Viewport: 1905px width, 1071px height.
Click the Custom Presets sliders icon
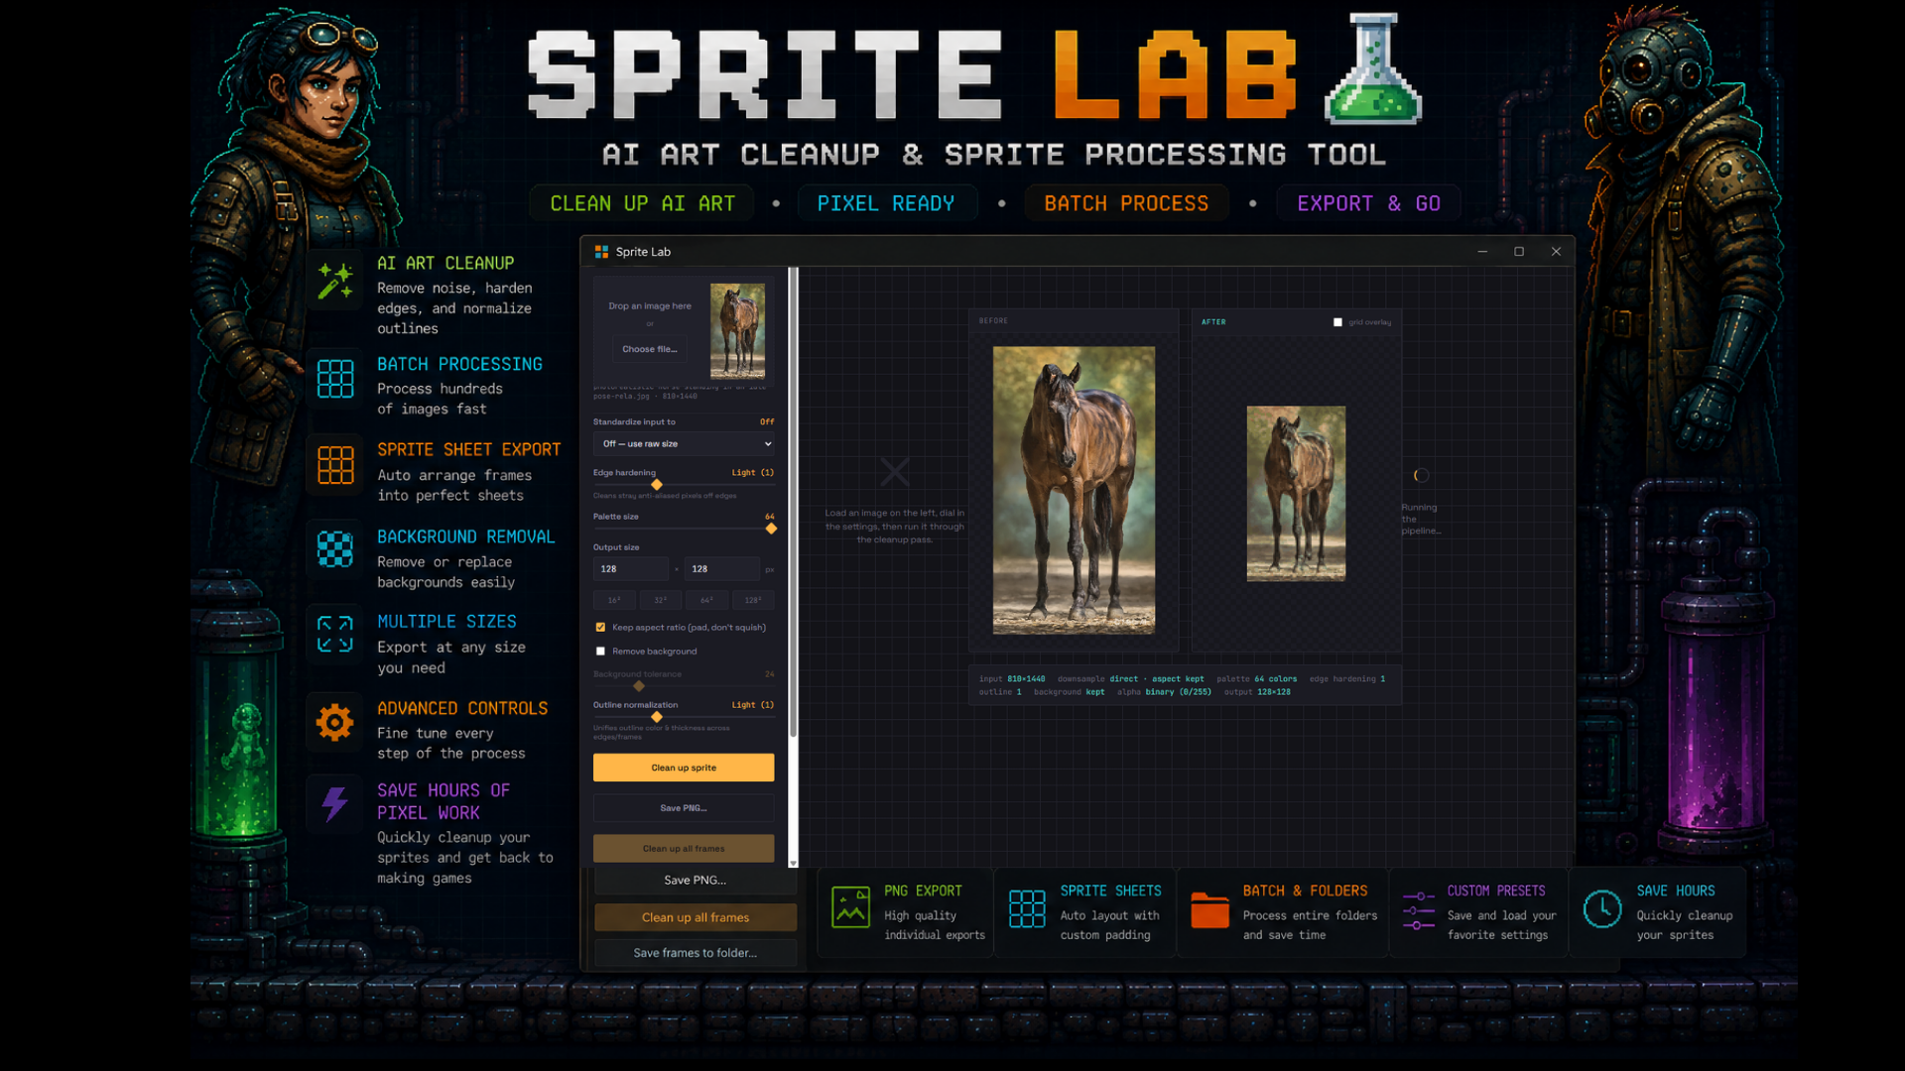click(x=1419, y=910)
